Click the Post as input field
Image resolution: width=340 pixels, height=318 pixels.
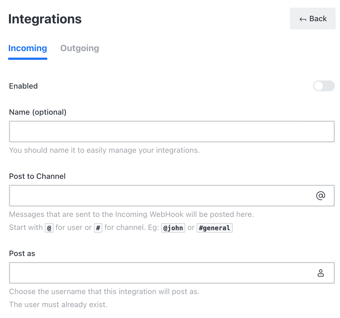pos(163,273)
